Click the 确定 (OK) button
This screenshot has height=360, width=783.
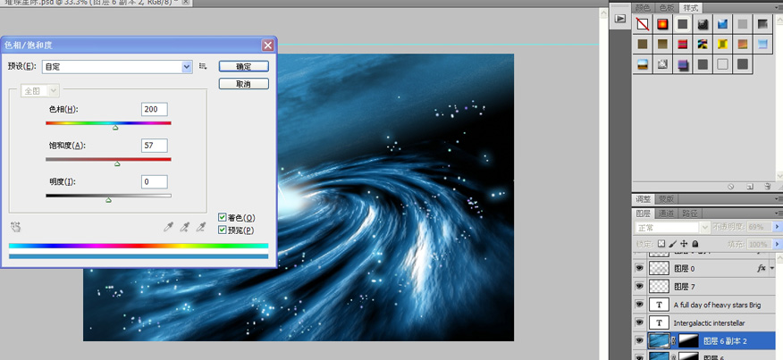coord(244,66)
